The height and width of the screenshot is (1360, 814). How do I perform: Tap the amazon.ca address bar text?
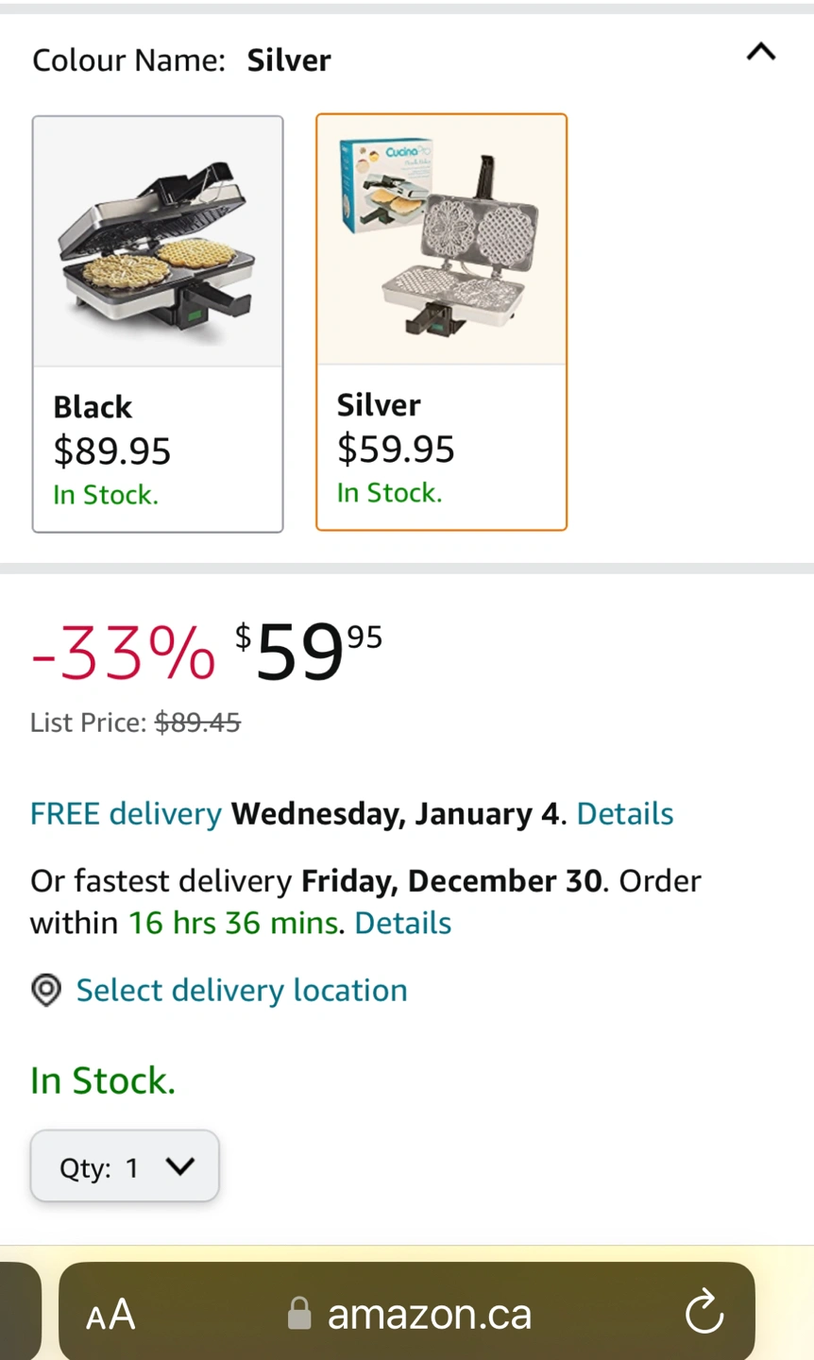(x=430, y=1314)
